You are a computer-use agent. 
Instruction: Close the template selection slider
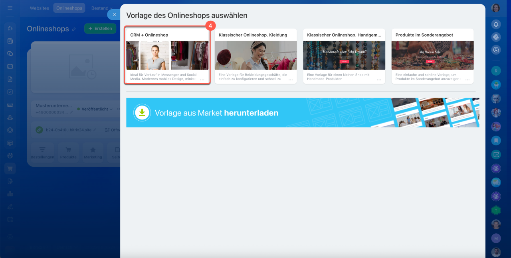point(114,15)
